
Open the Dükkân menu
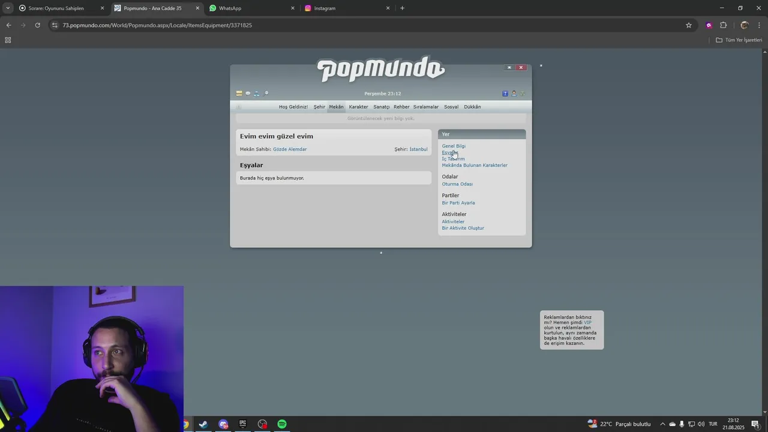click(x=472, y=107)
